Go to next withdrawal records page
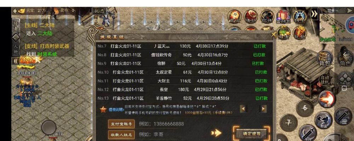The height and width of the screenshot is (141, 354). 263,109
